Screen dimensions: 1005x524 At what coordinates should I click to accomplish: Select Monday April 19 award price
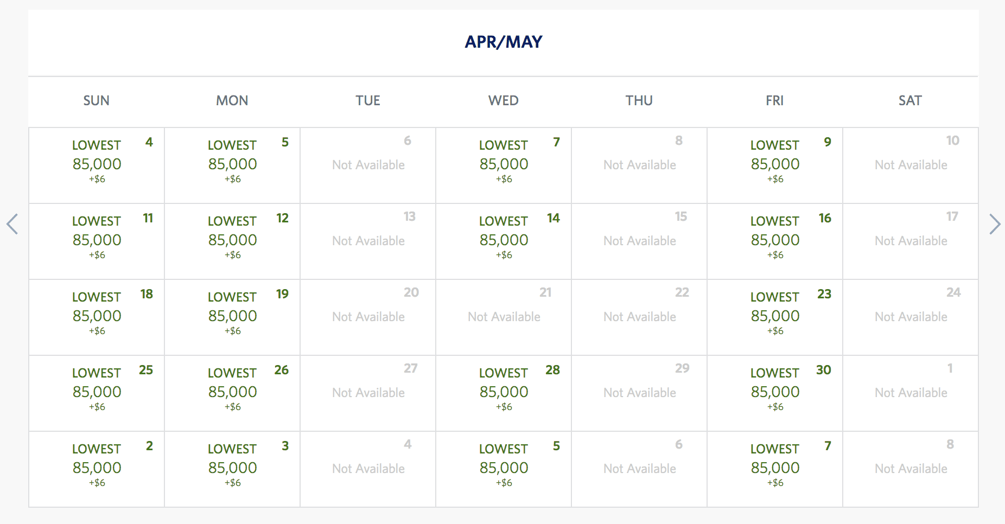(232, 317)
